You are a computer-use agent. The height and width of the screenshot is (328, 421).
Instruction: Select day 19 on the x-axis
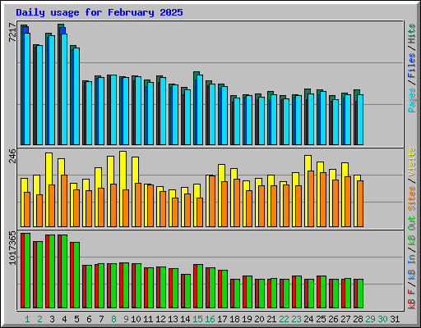tap(247, 319)
